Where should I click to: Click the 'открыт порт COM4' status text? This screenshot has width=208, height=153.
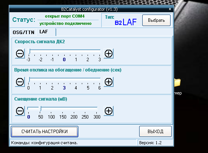65,16
